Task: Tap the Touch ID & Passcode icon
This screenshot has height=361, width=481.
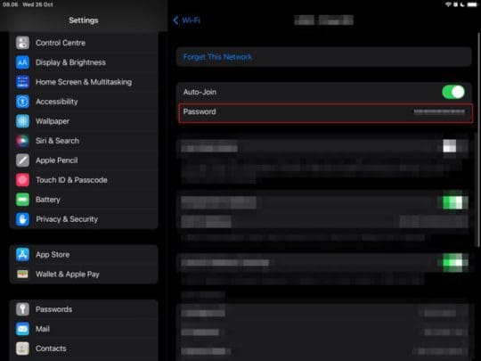Action: click(x=22, y=180)
